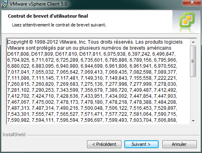Click the "InstallShield" label
202x153 pixels.
click(14, 135)
